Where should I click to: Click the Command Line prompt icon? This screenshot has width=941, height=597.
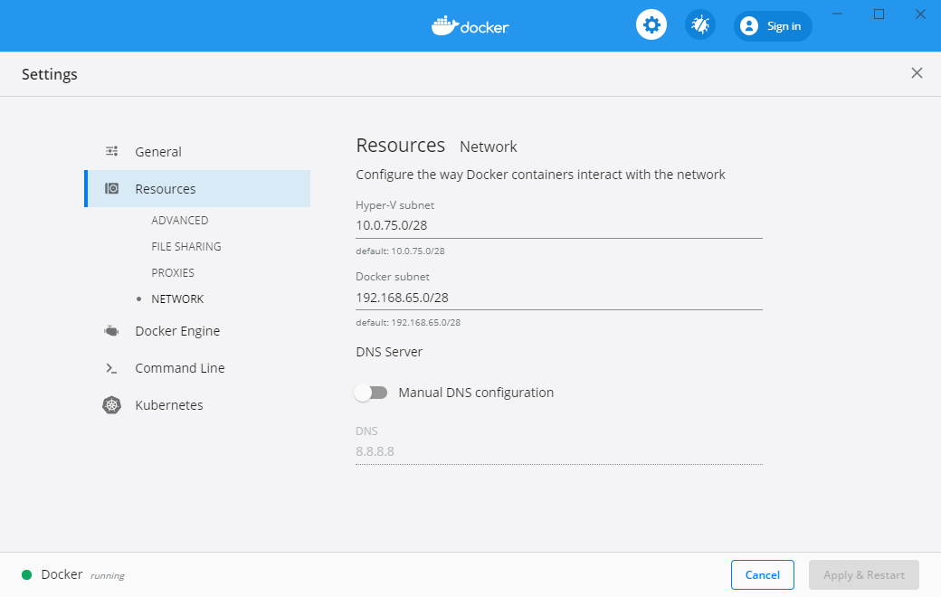coord(111,368)
